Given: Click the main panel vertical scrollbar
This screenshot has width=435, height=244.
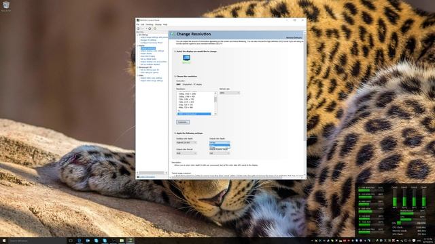Looking at the screenshot, I should (x=305, y=104).
